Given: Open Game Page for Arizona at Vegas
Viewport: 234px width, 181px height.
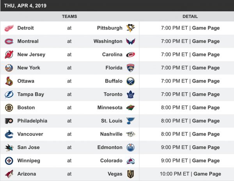Looking at the screenshot, I should pyautogui.click(x=207, y=174).
